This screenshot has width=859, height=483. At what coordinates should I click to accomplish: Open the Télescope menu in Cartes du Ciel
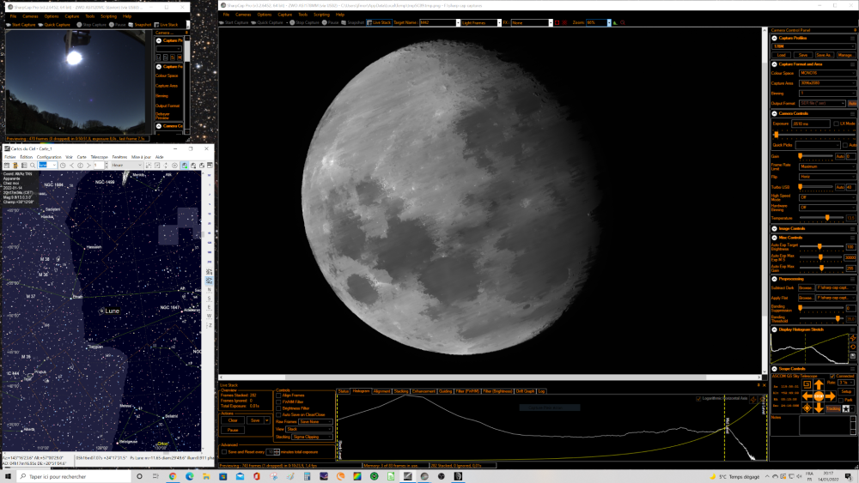click(99, 157)
